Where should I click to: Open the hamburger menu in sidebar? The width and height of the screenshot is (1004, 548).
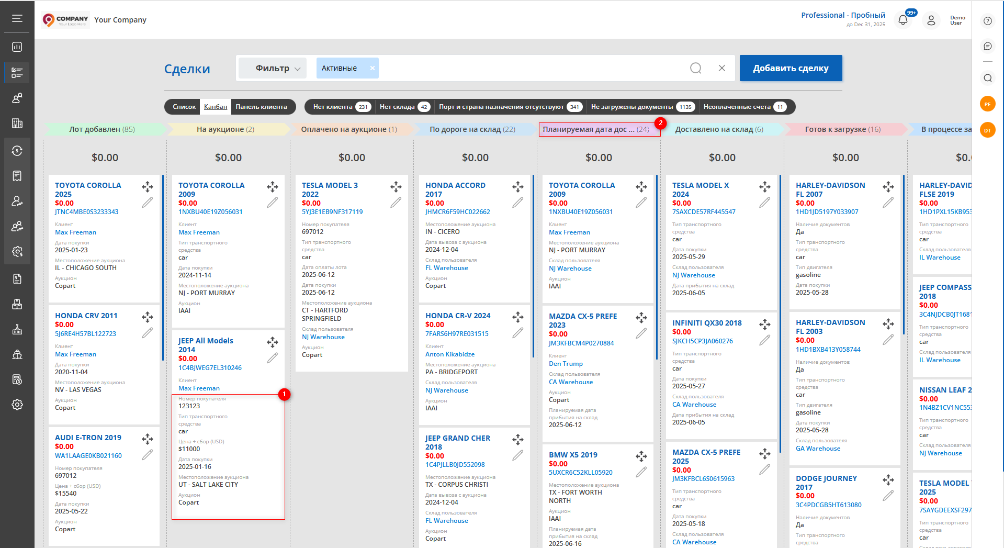(17, 18)
